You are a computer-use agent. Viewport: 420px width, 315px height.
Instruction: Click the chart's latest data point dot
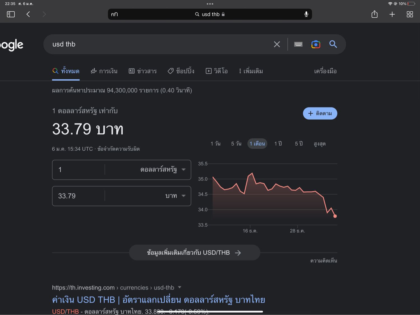tap(335, 216)
